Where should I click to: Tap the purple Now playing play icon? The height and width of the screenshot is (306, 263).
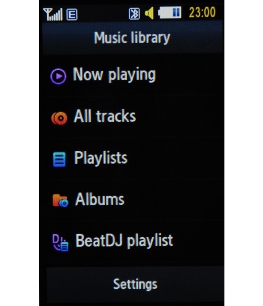coord(58,76)
